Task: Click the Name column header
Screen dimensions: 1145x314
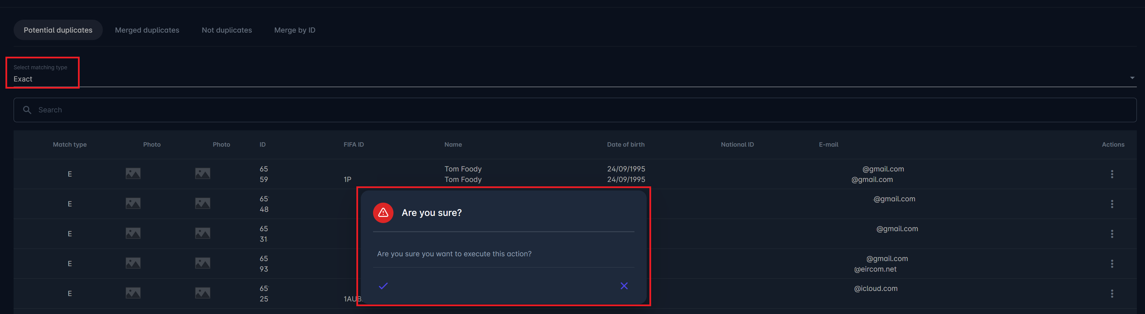Action: [452, 145]
